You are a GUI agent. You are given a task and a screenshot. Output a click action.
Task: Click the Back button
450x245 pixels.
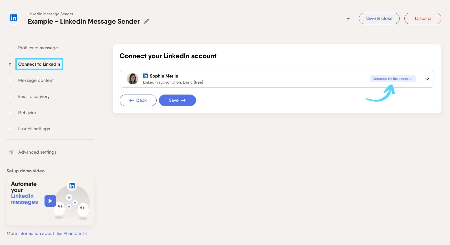coord(138,100)
